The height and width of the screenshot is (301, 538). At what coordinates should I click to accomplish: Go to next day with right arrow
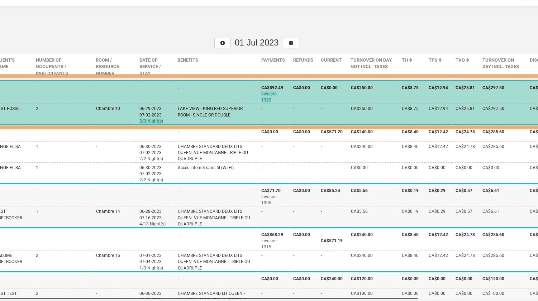(291, 43)
